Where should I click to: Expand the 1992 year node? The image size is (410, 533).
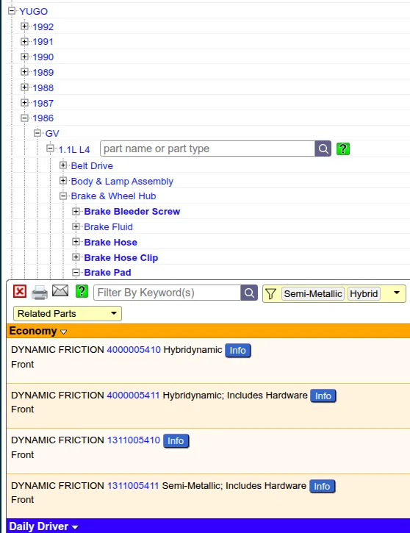tap(24, 26)
